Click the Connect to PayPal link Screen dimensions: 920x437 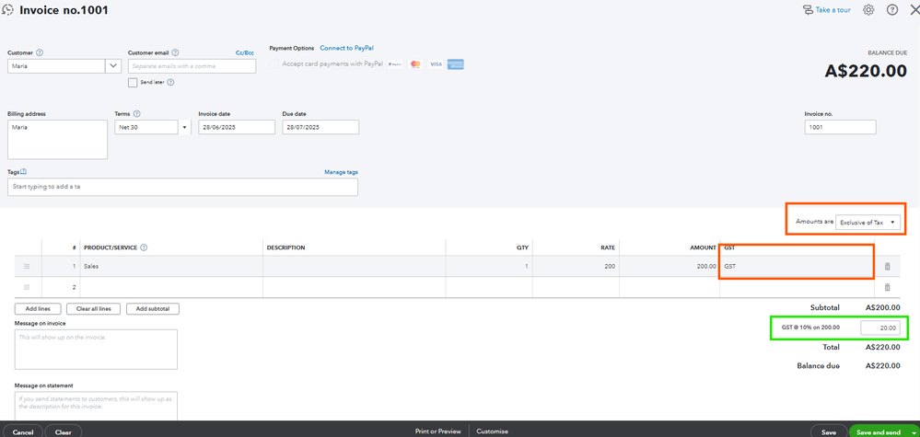[x=347, y=48]
